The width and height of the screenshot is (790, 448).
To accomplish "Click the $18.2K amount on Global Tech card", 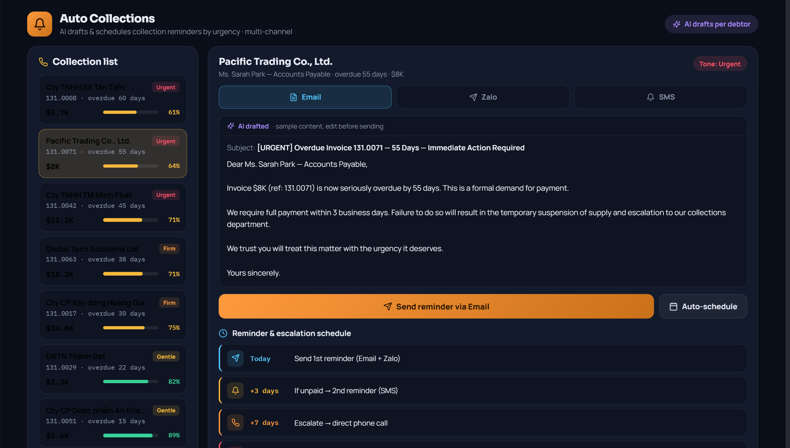I will pyautogui.click(x=60, y=274).
